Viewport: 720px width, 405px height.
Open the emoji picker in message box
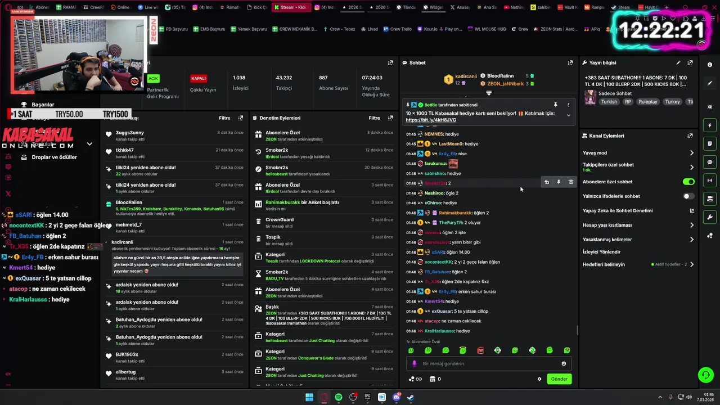(x=564, y=363)
